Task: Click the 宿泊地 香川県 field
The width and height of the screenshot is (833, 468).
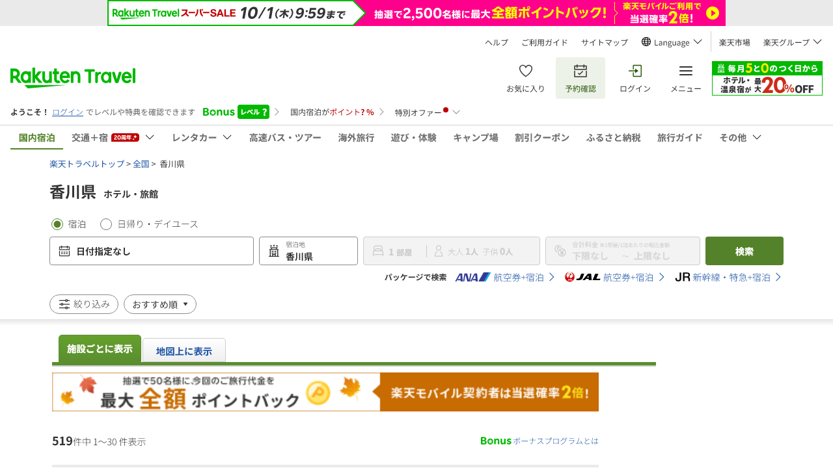Action: pos(308,251)
